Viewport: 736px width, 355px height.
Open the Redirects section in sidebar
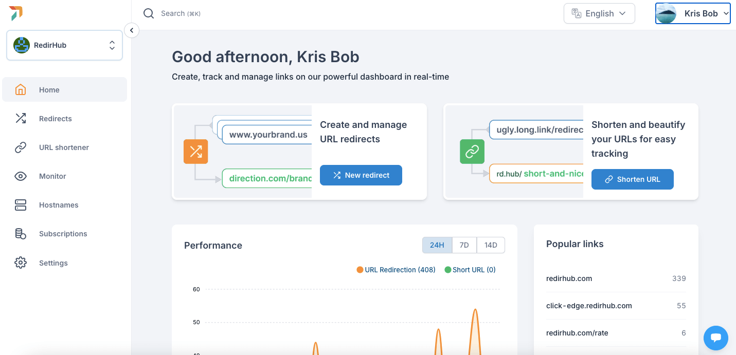56,118
